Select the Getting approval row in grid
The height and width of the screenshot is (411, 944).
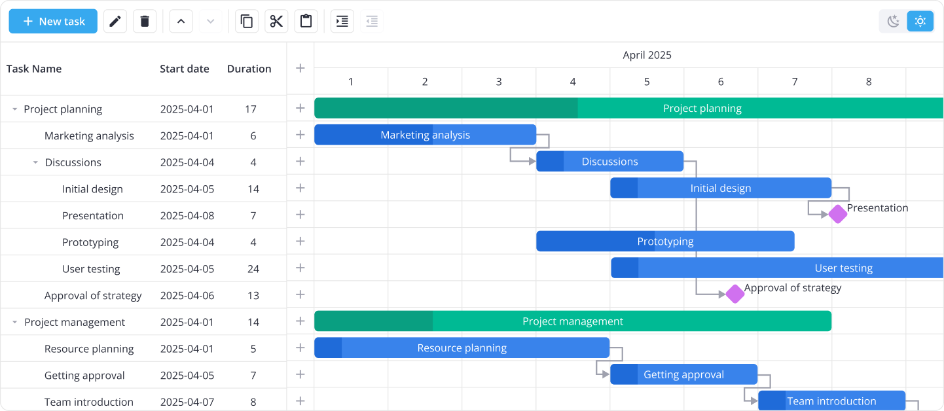84,376
